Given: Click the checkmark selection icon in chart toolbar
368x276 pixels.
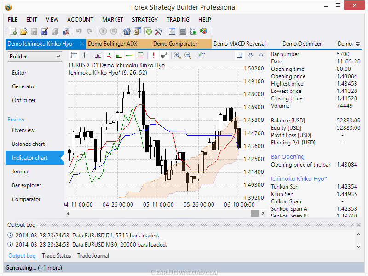Looking at the screenshot, I should (x=201, y=55).
